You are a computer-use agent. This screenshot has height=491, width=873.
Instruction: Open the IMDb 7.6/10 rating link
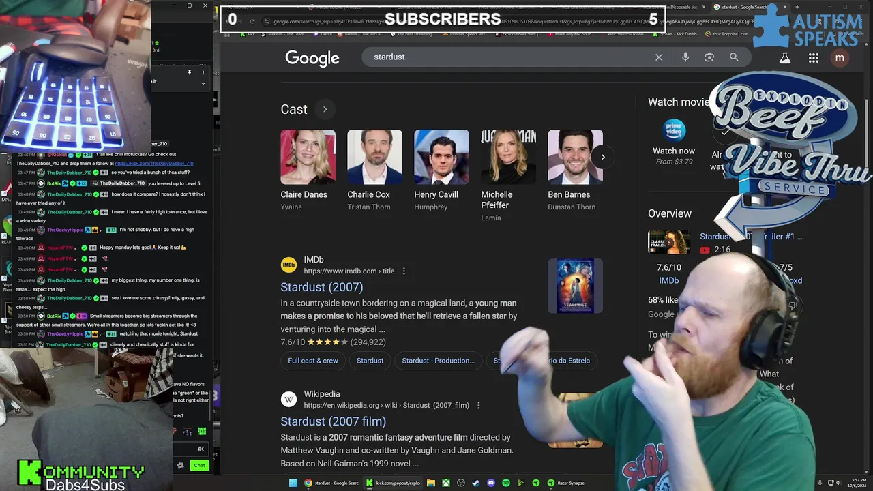[x=669, y=274]
